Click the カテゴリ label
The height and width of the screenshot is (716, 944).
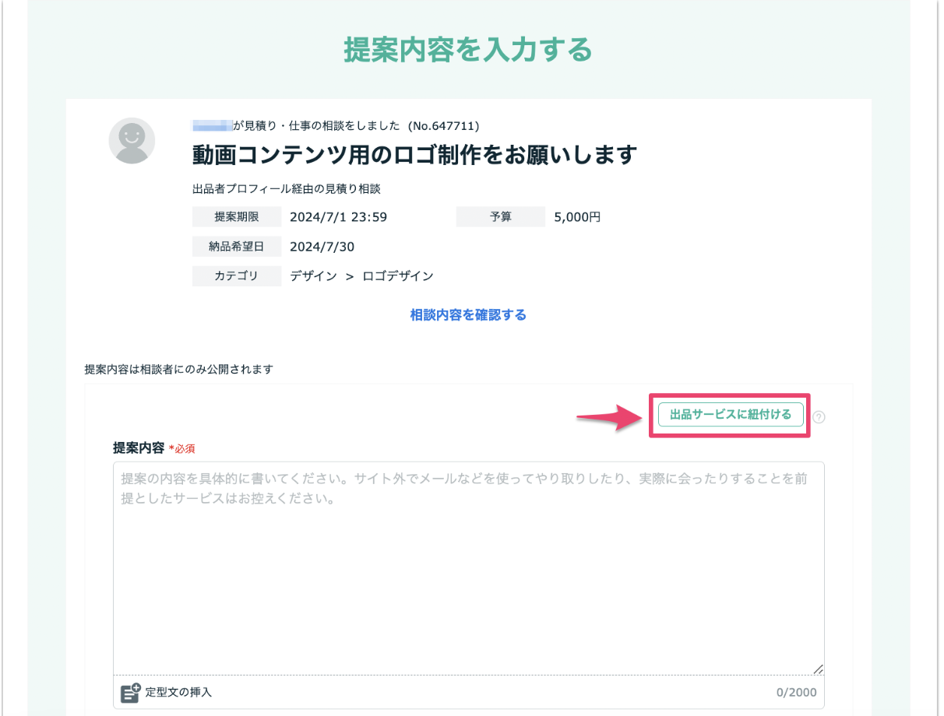click(237, 276)
